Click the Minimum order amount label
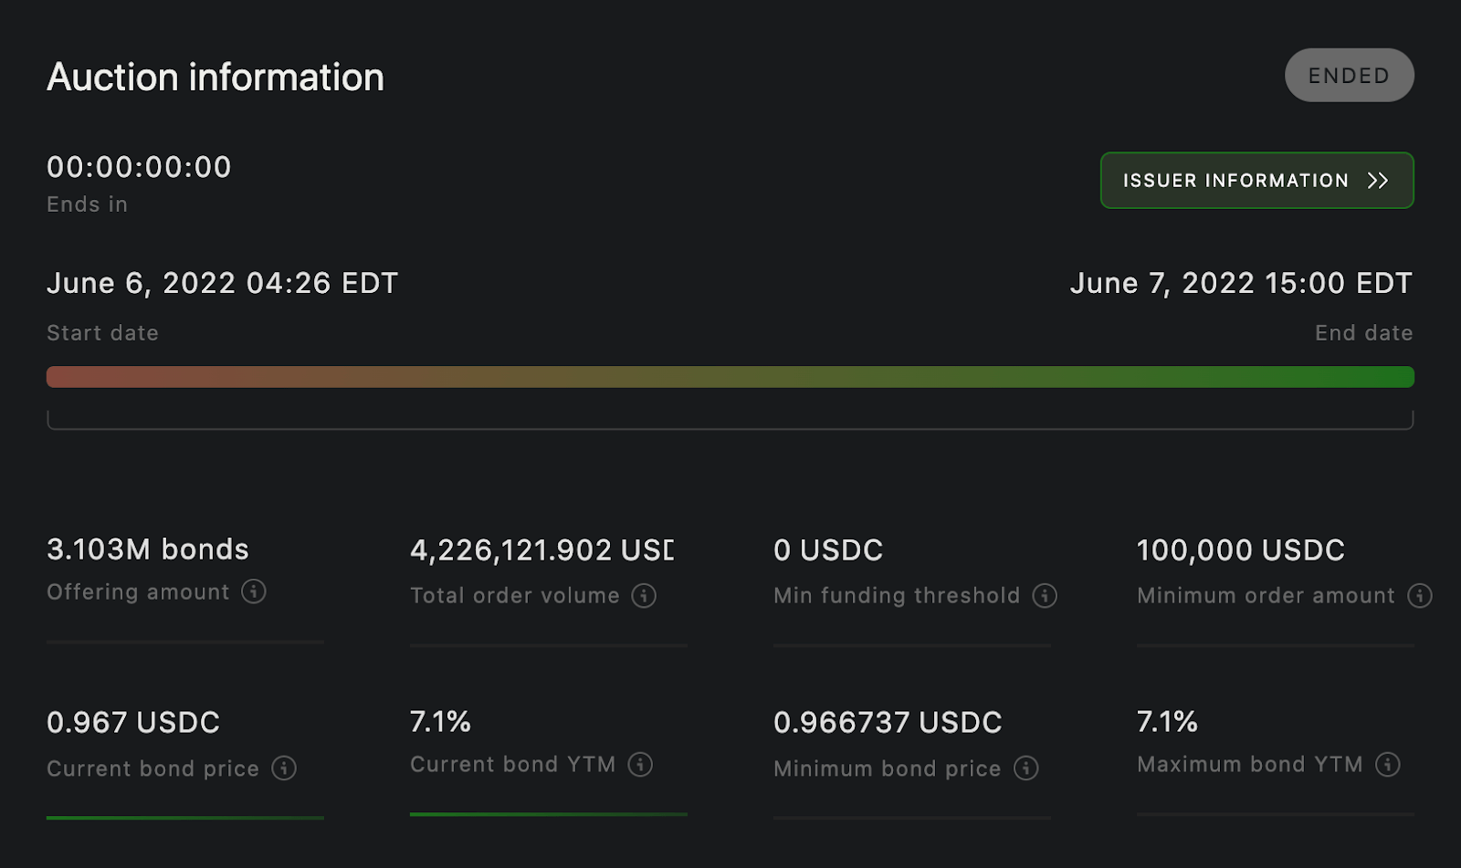 pyautogui.click(x=1267, y=595)
